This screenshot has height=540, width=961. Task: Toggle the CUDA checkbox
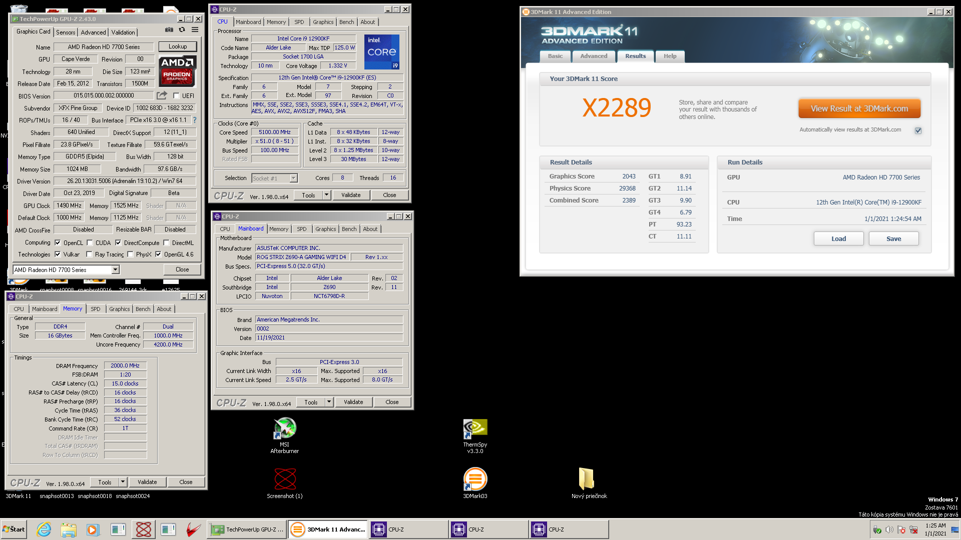pyautogui.click(x=90, y=242)
